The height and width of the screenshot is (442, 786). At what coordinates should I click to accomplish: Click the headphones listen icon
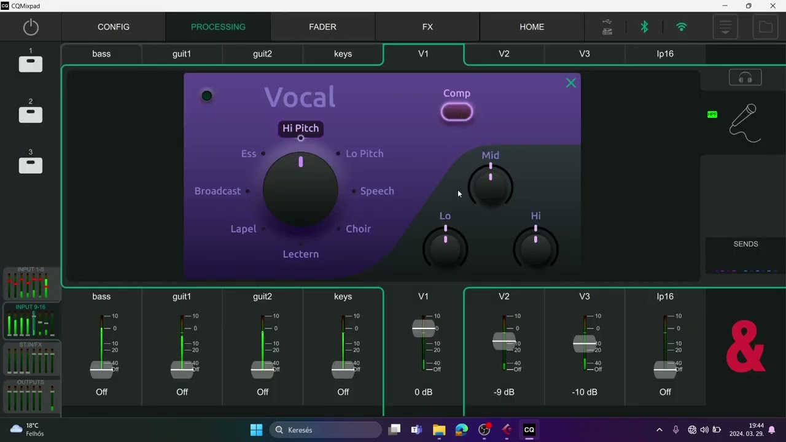coord(745,77)
